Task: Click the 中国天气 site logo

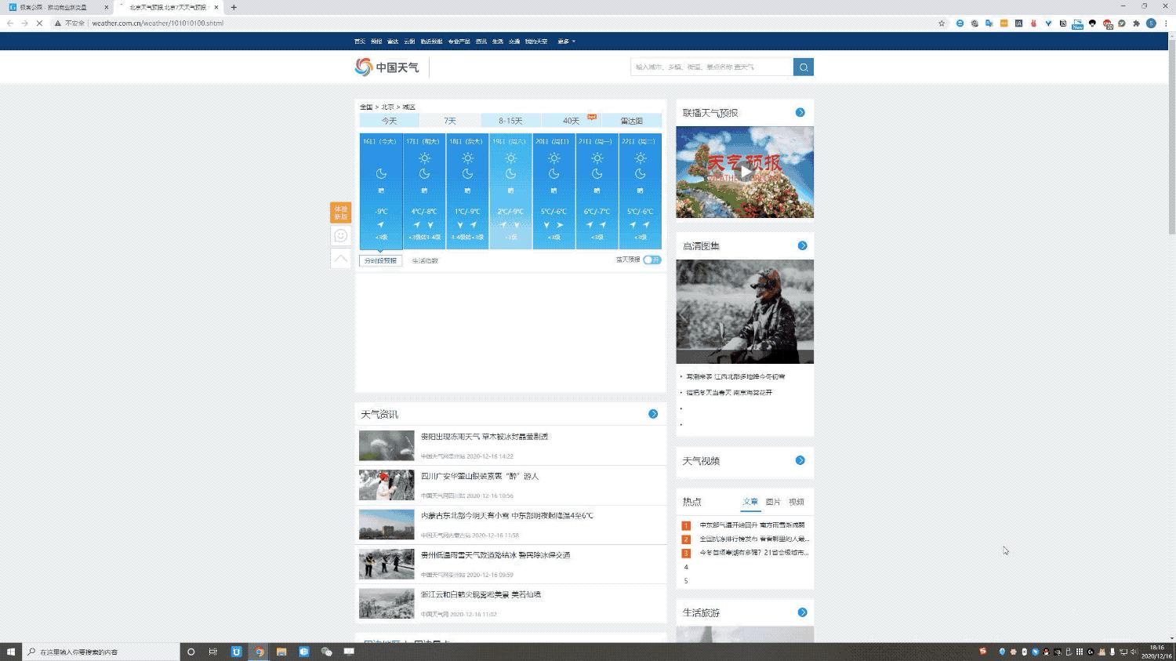Action: click(x=387, y=67)
